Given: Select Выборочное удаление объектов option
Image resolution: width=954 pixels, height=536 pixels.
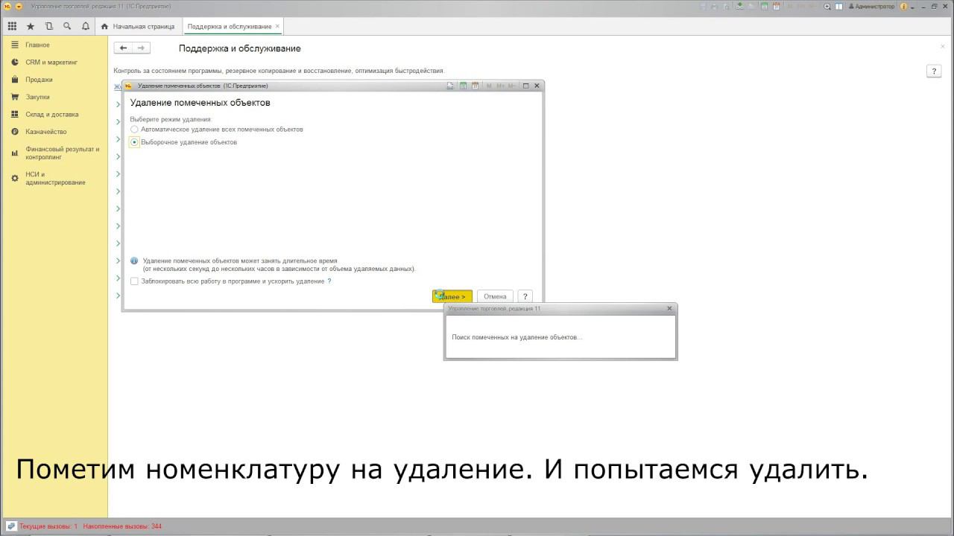Looking at the screenshot, I should (183, 142).
